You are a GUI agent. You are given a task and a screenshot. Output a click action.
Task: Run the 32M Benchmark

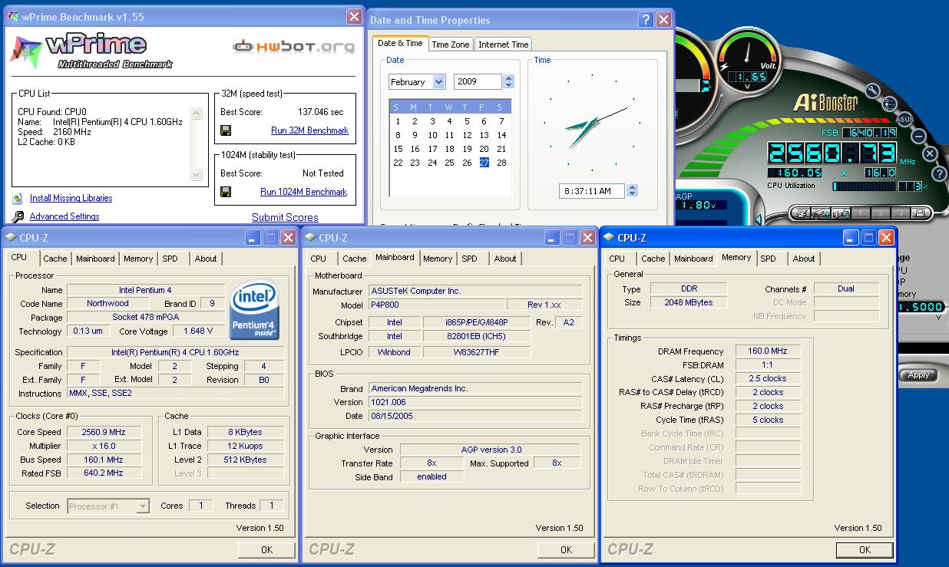[309, 130]
